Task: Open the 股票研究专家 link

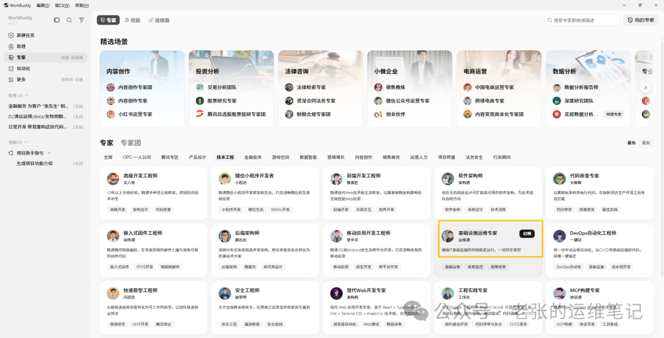Action: [222, 101]
